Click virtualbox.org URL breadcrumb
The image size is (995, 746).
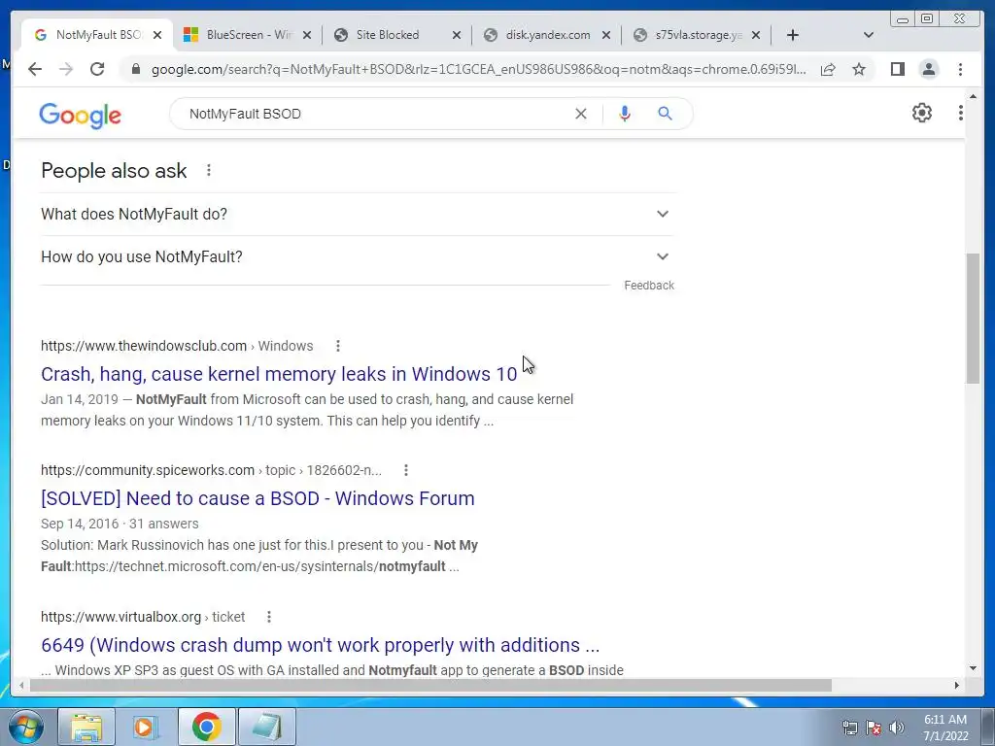pos(143,617)
